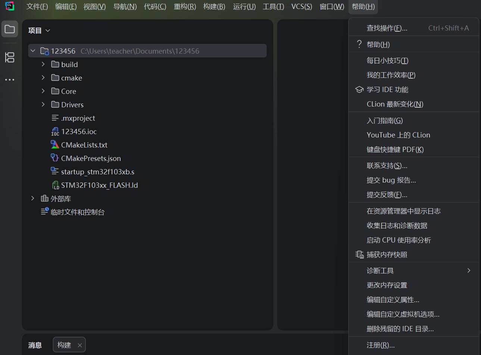This screenshot has height=355, width=481.
Task: Choose YouTube 上的 CLion
Action: (x=414, y=135)
